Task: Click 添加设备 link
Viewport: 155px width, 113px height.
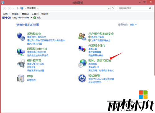Action: pos(31,67)
